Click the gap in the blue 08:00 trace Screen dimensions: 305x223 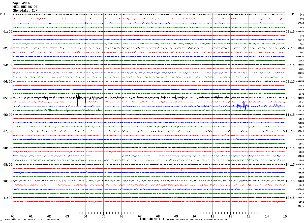[106, 156]
